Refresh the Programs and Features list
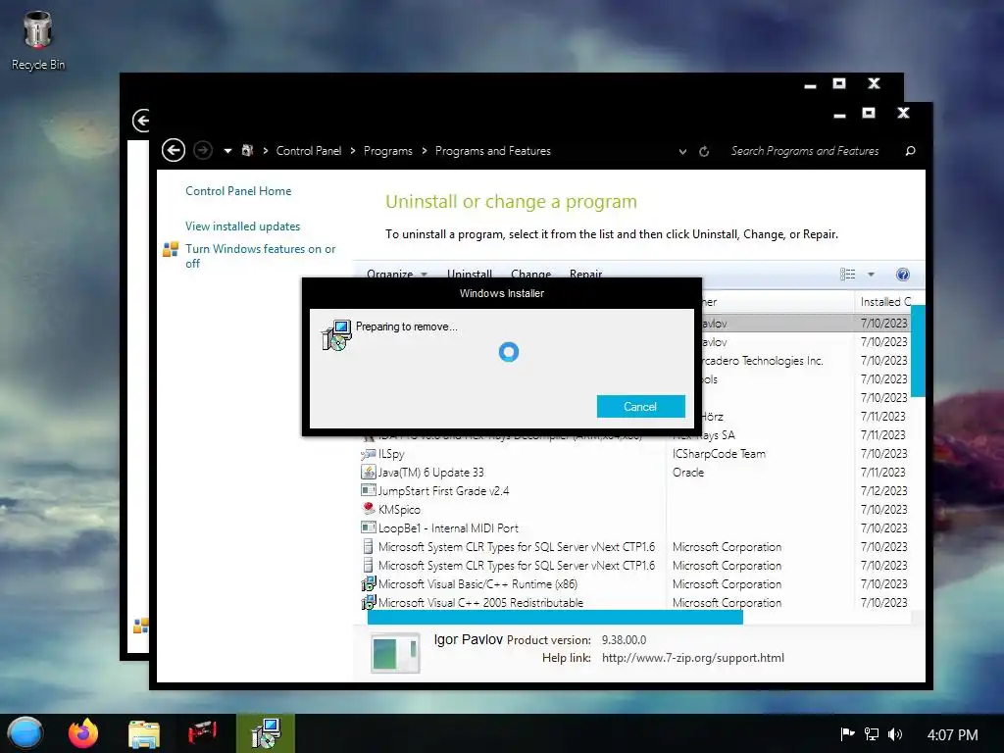1004x753 pixels. click(x=704, y=152)
